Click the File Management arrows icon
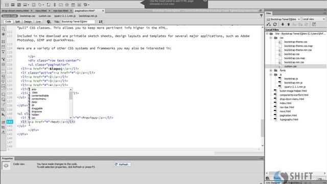Screen dimensions: 327x184 101,21
